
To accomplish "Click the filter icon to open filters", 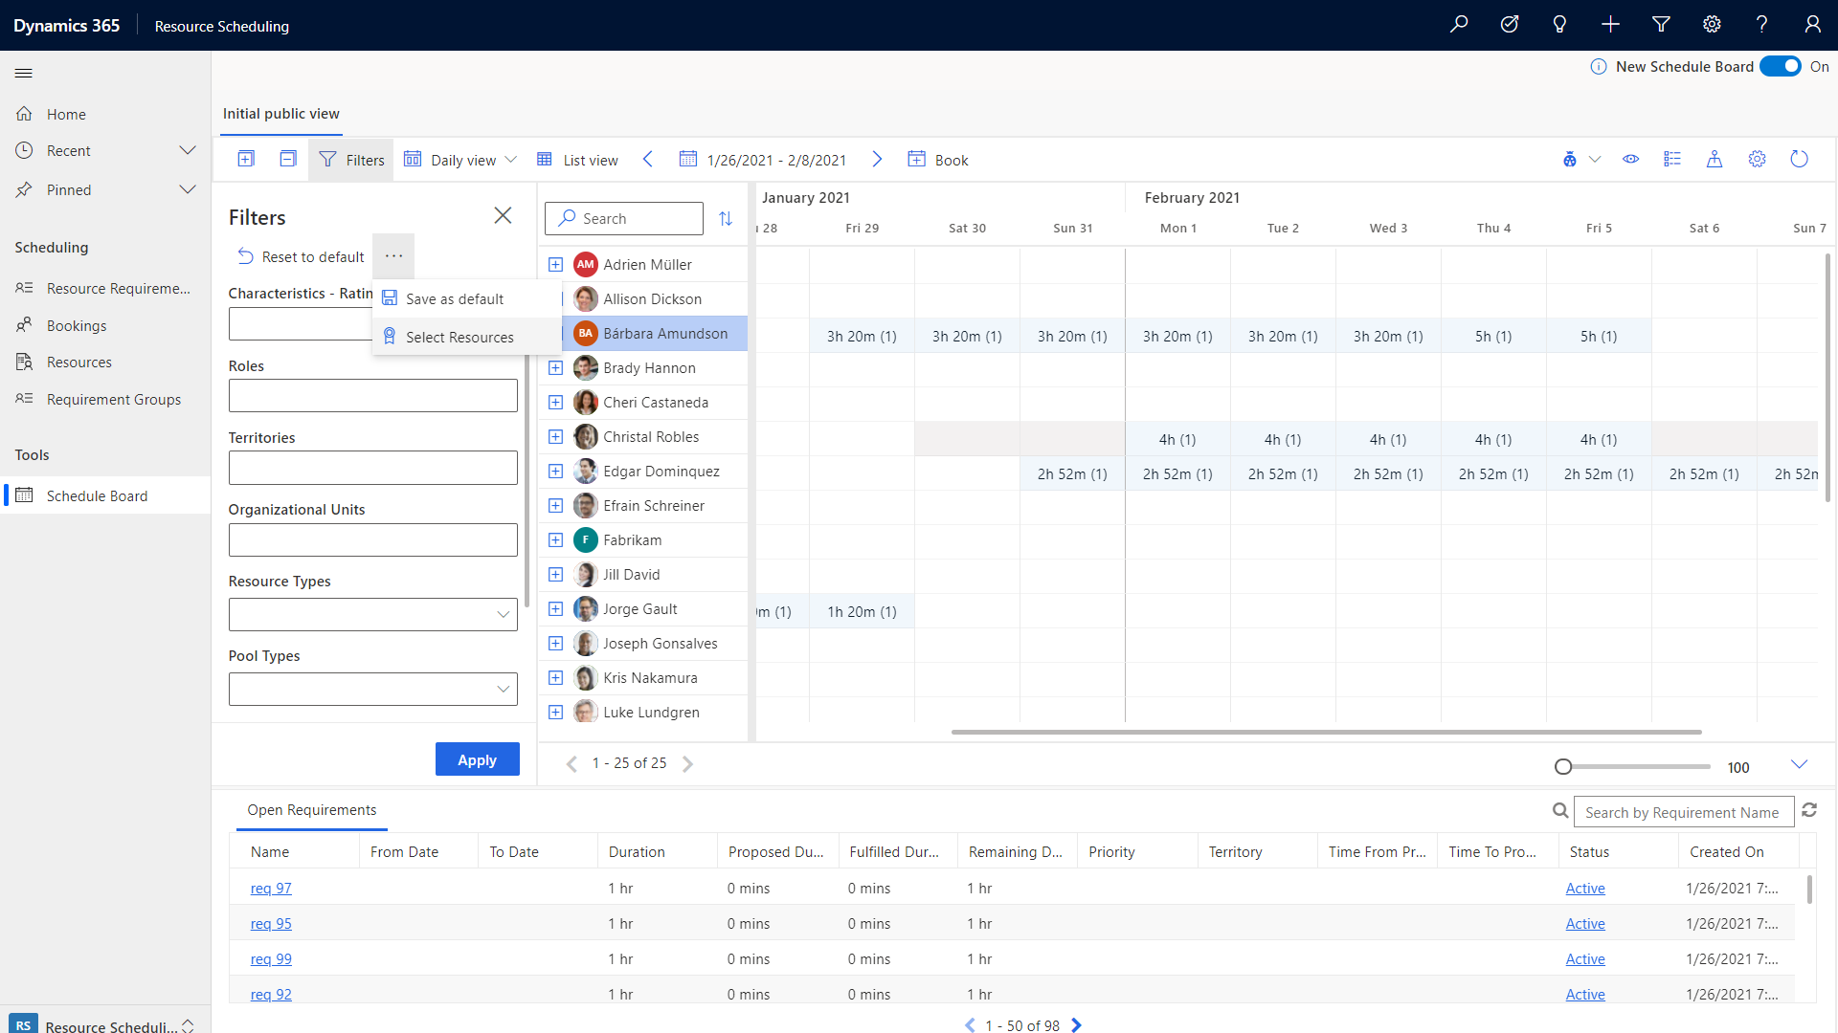I will click(327, 159).
